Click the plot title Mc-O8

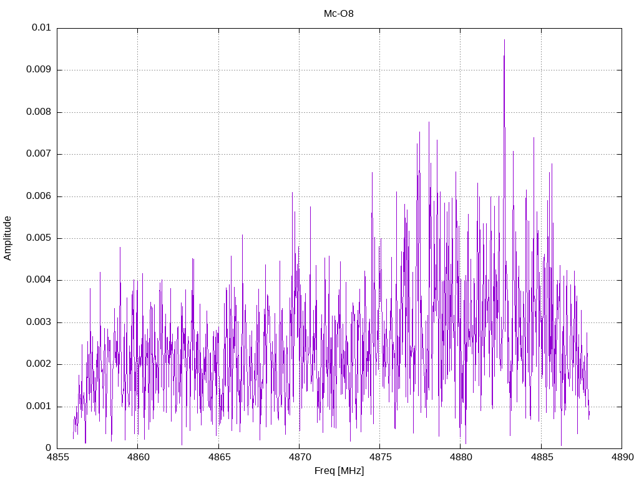(339, 13)
